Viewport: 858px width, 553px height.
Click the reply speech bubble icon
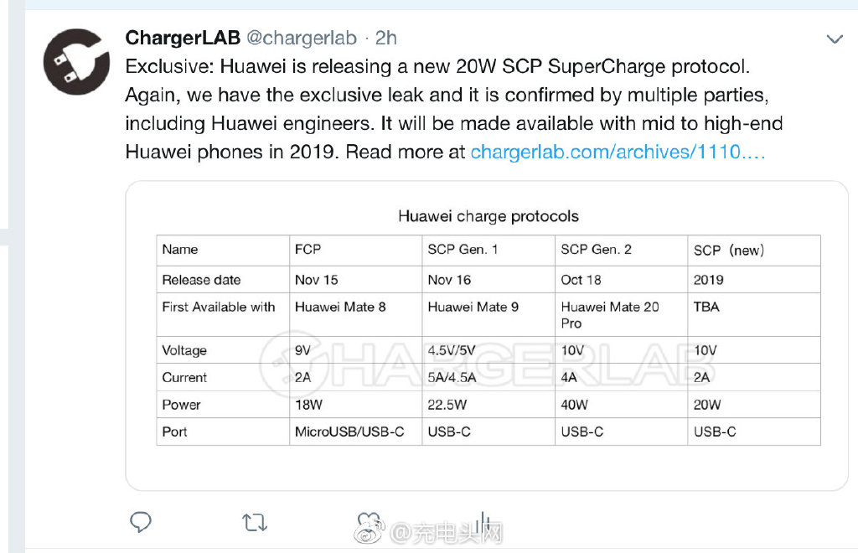(141, 523)
